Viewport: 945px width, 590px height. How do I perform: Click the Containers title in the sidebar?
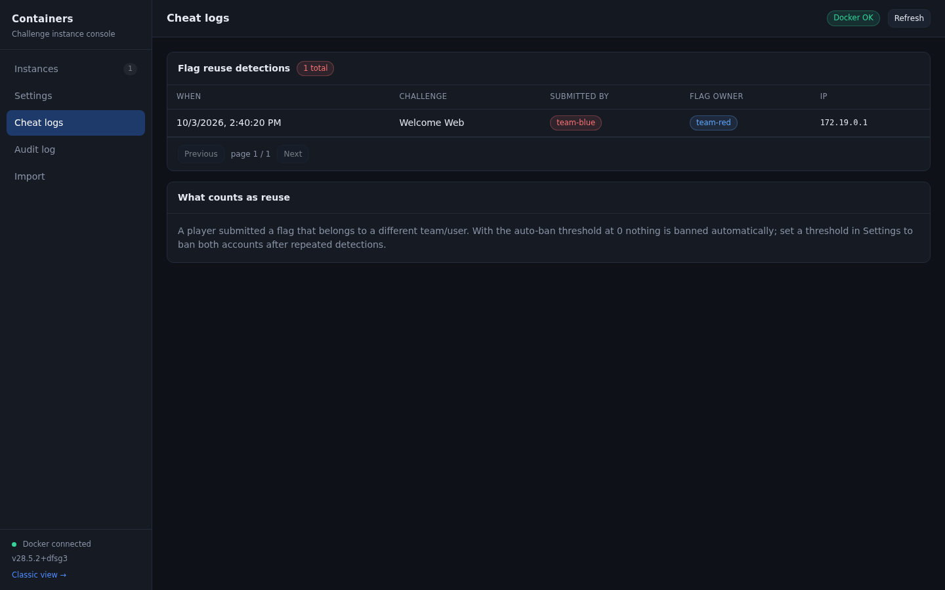pos(43,19)
